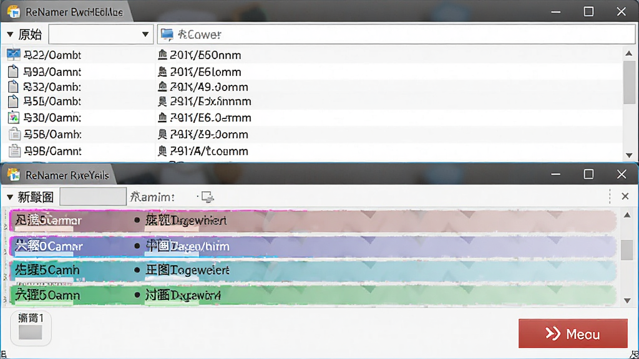Click the monitor icon beside "22/Oambt"
Screen dimensions: 639x359
coord(14,55)
